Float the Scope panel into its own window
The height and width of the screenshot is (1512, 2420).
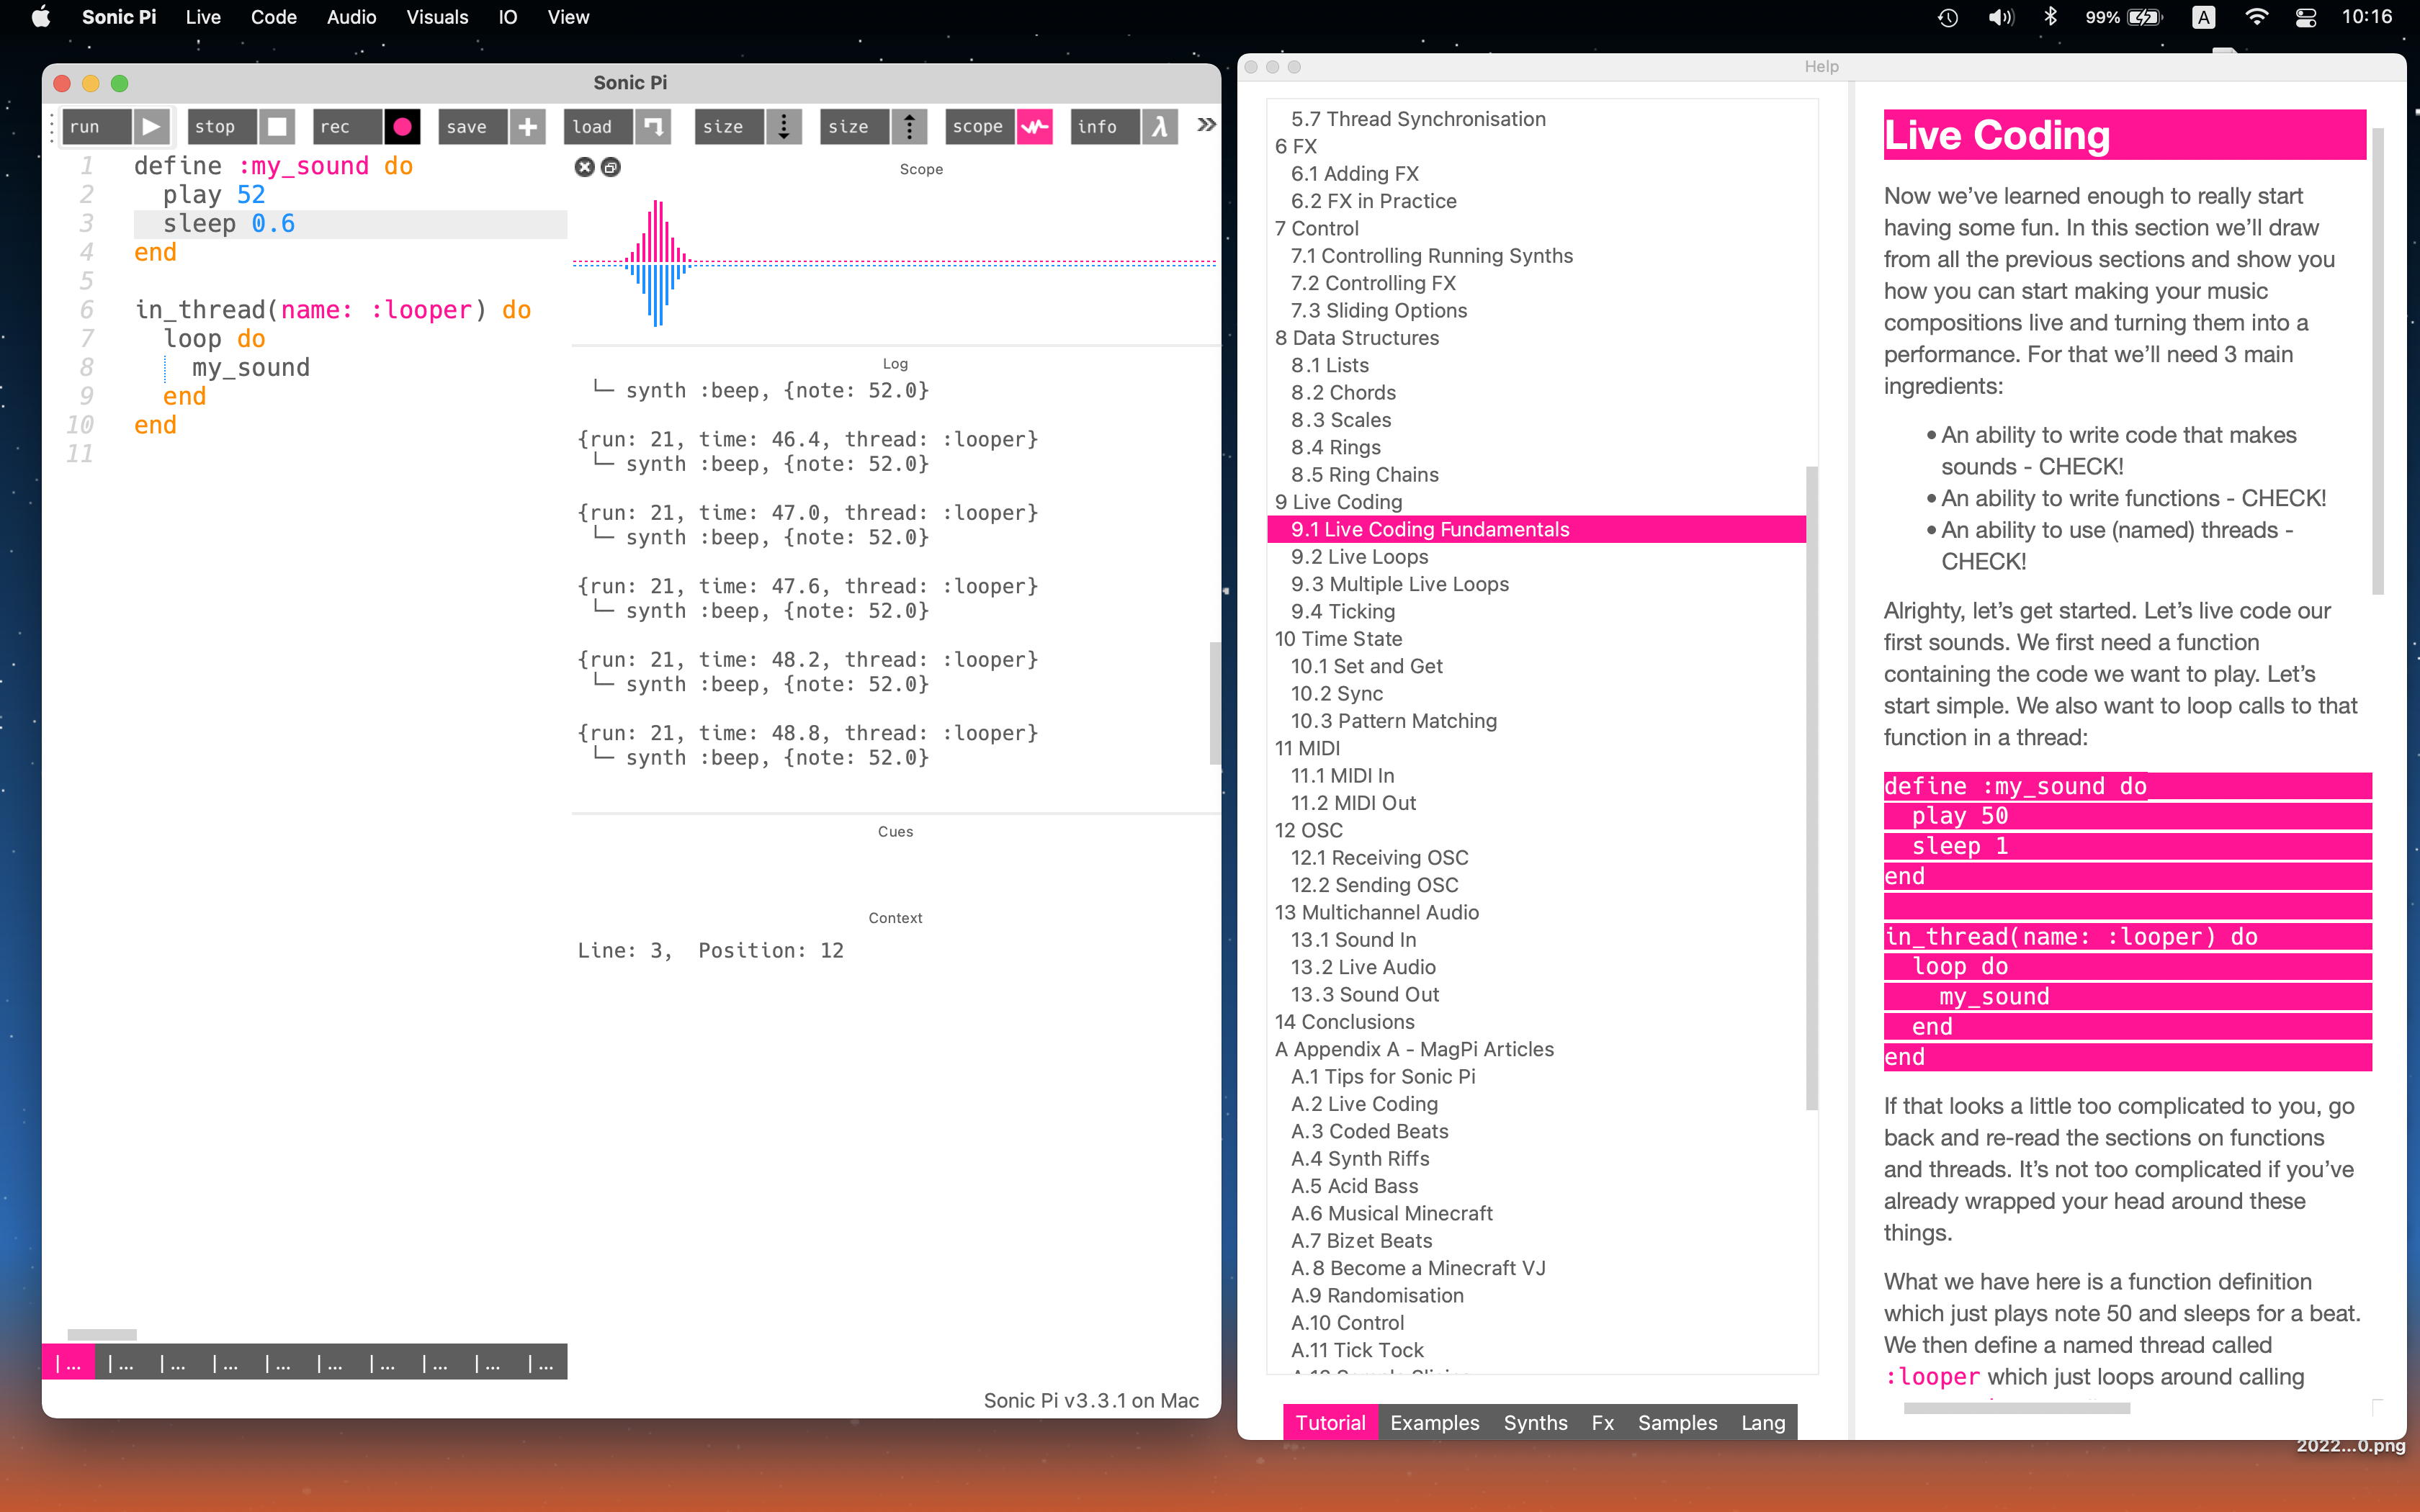pyautogui.click(x=611, y=167)
